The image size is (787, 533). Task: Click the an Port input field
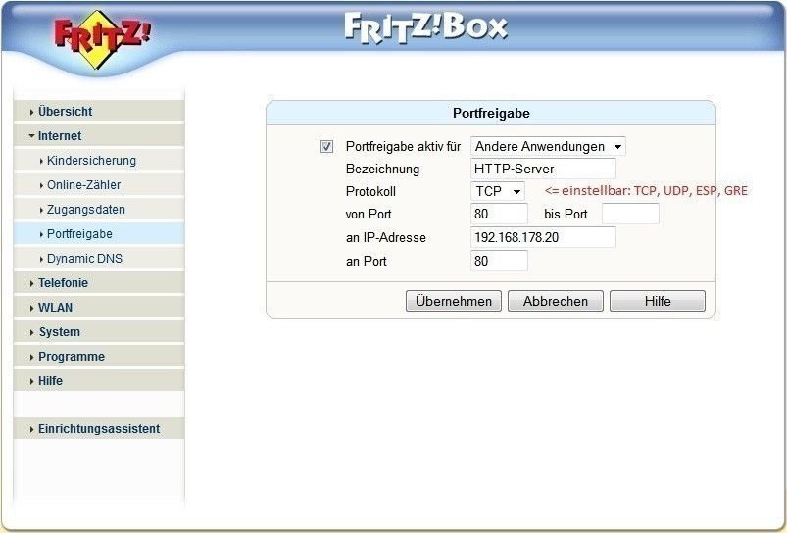(500, 261)
